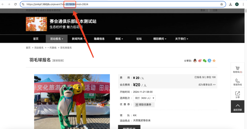This screenshot has height=129, width=247.
Task: Add to QQ Zone favorites star icon
Action: click(214, 61)
